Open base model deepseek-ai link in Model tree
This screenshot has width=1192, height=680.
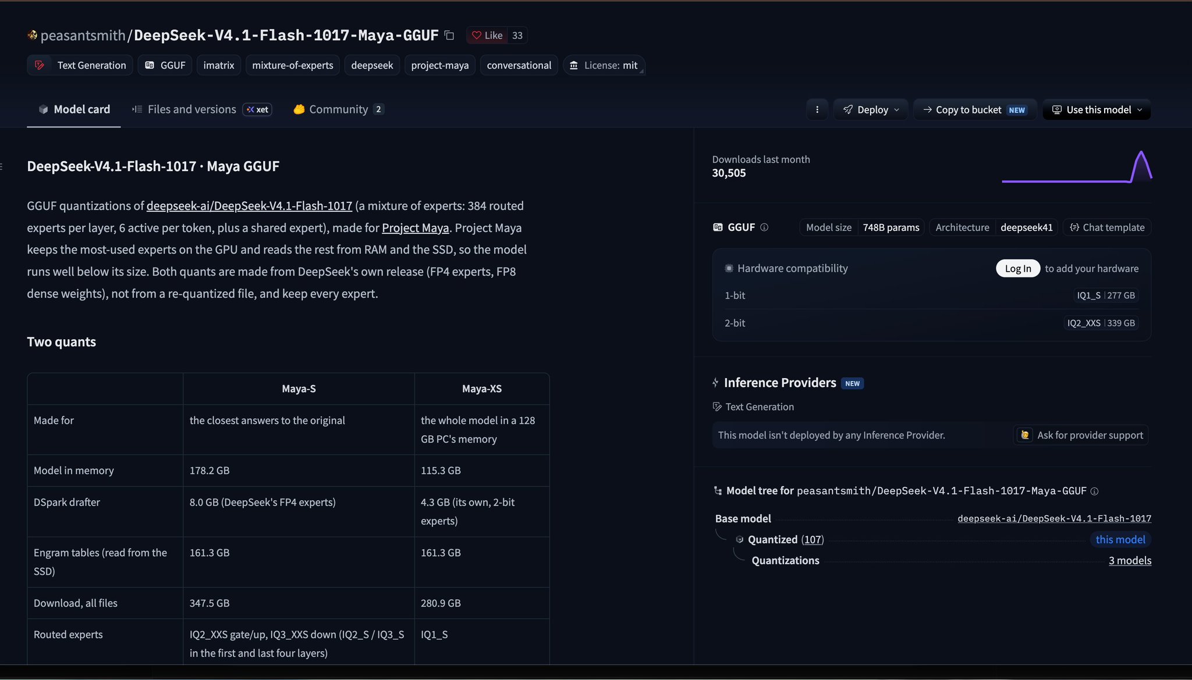coord(1054,518)
